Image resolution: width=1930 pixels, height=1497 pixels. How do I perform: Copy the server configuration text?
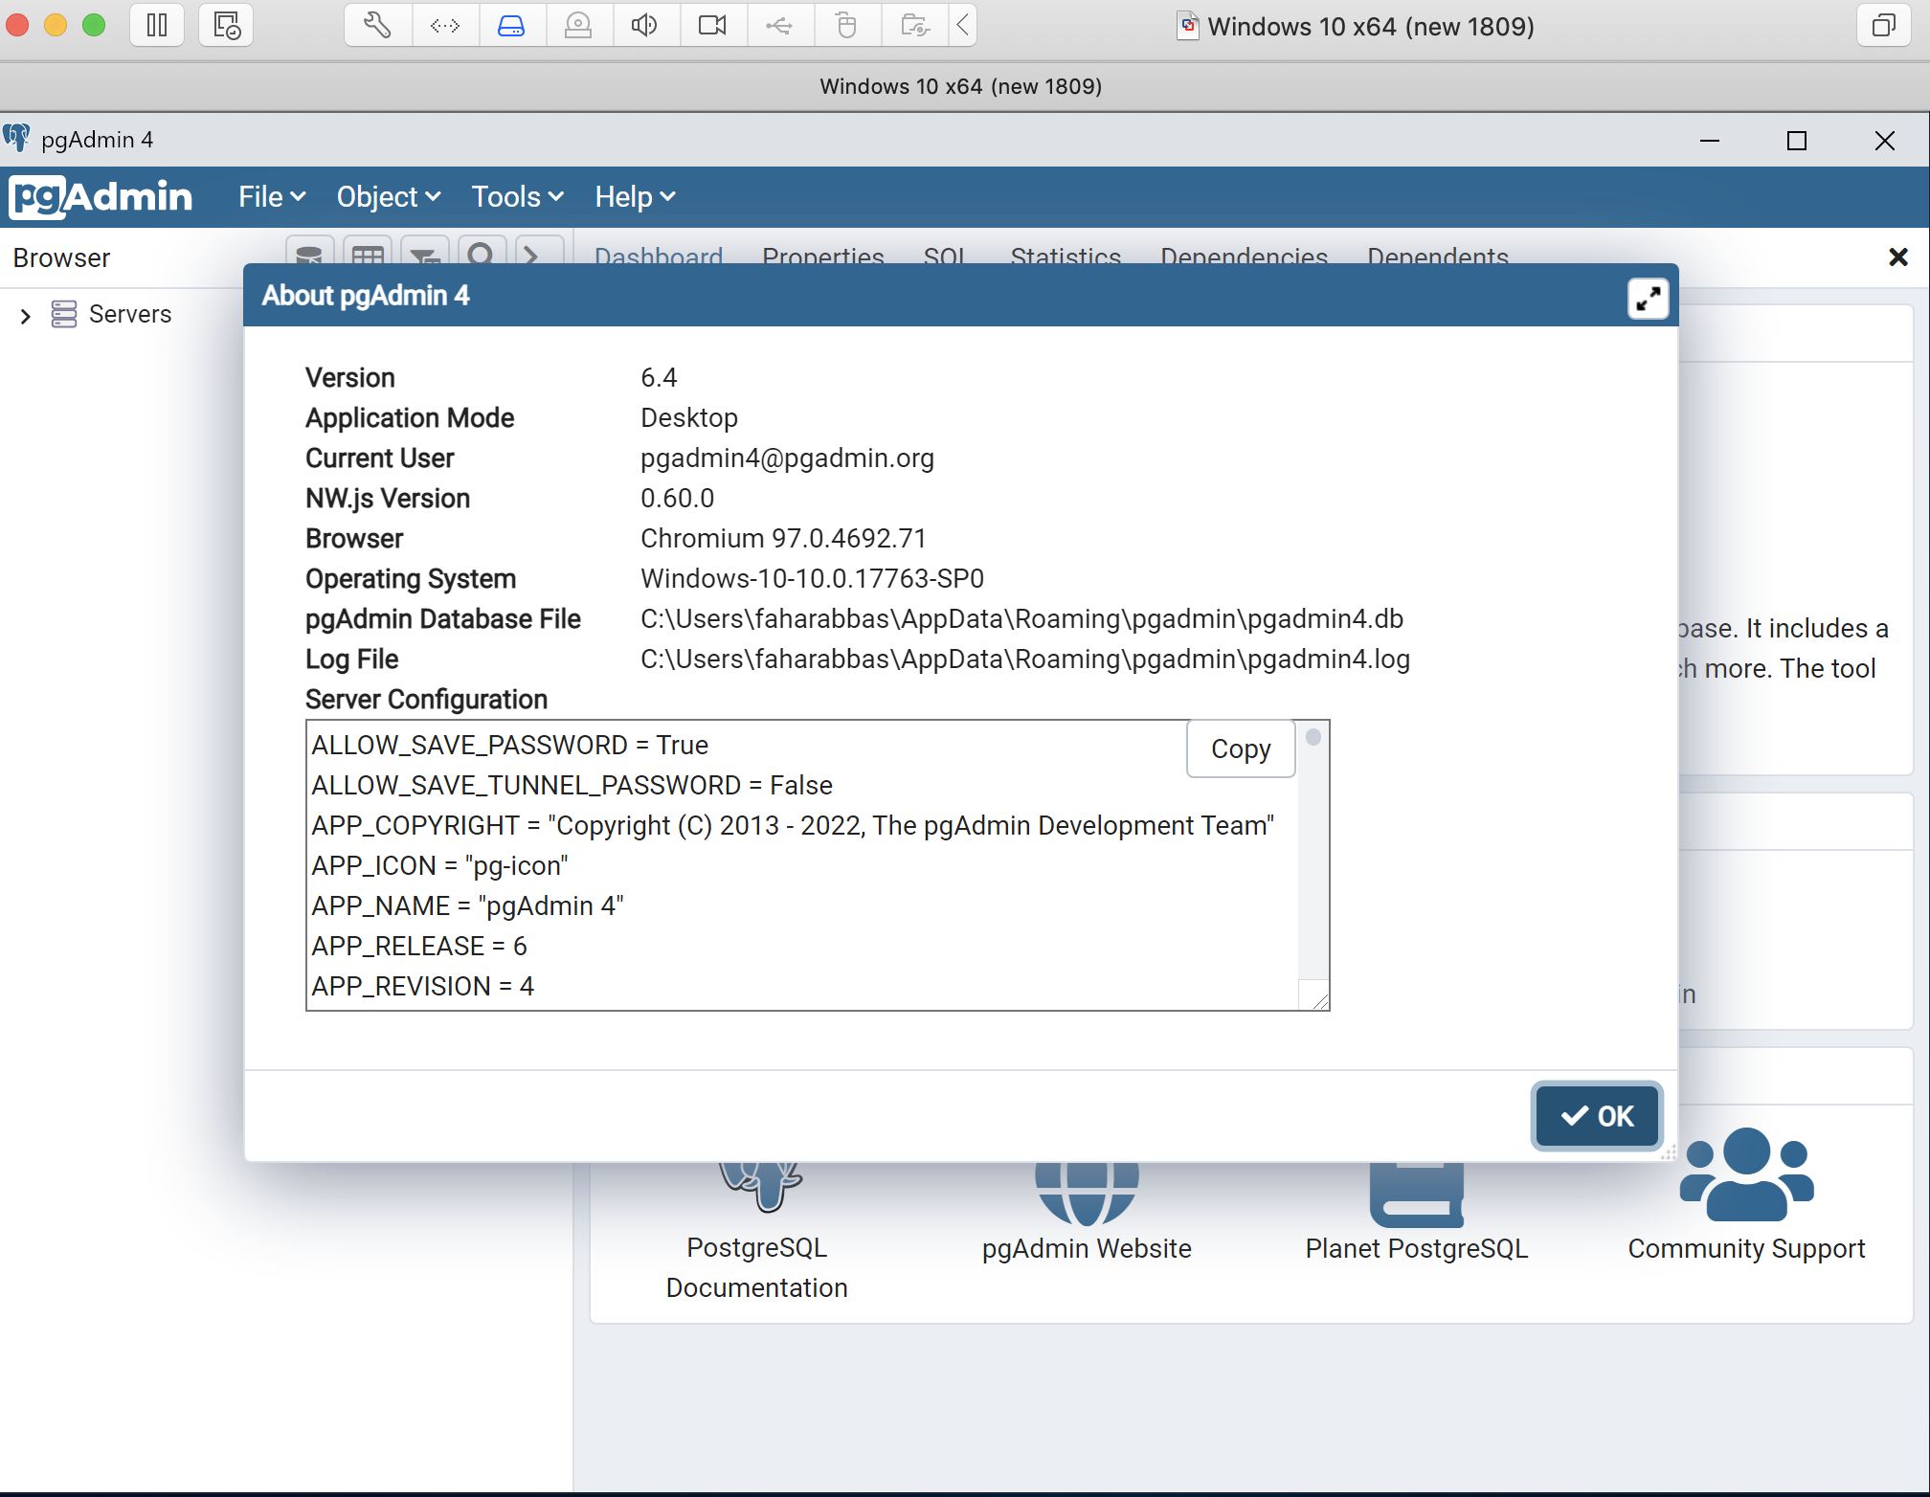[1240, 748]
